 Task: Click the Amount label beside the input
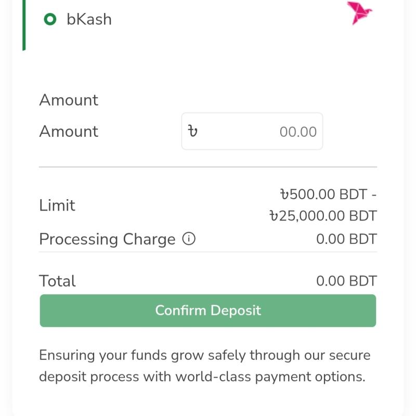[x=69, y=131]
